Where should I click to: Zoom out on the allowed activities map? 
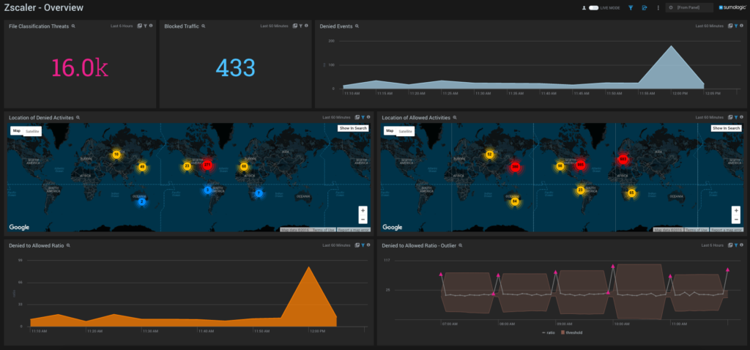click(x=736, y=219)
